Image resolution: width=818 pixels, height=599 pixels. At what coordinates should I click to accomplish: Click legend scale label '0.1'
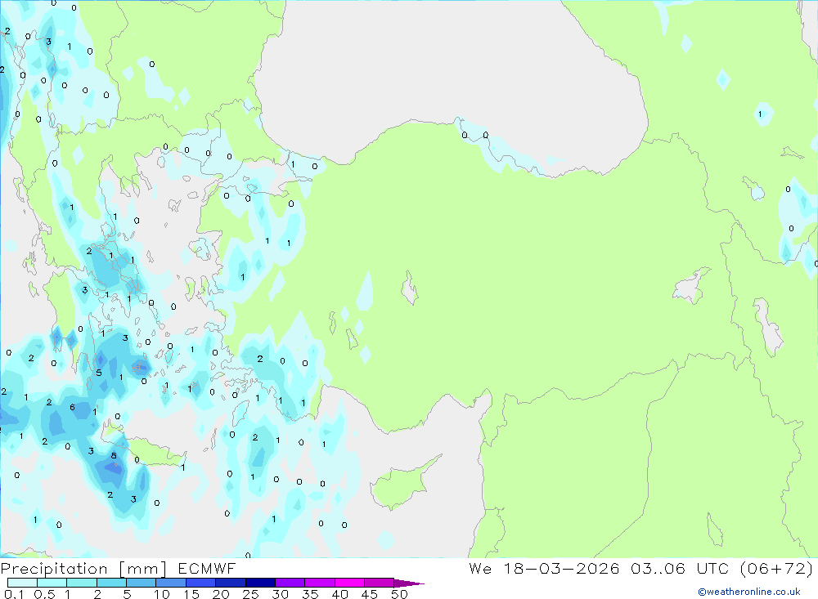click(x=14, y=594)
